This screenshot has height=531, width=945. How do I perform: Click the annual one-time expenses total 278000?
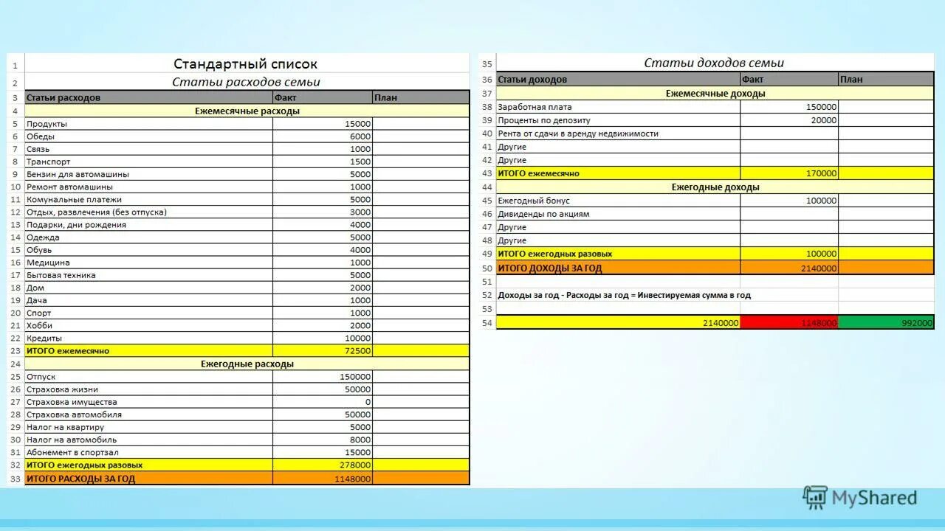(323, 465)
